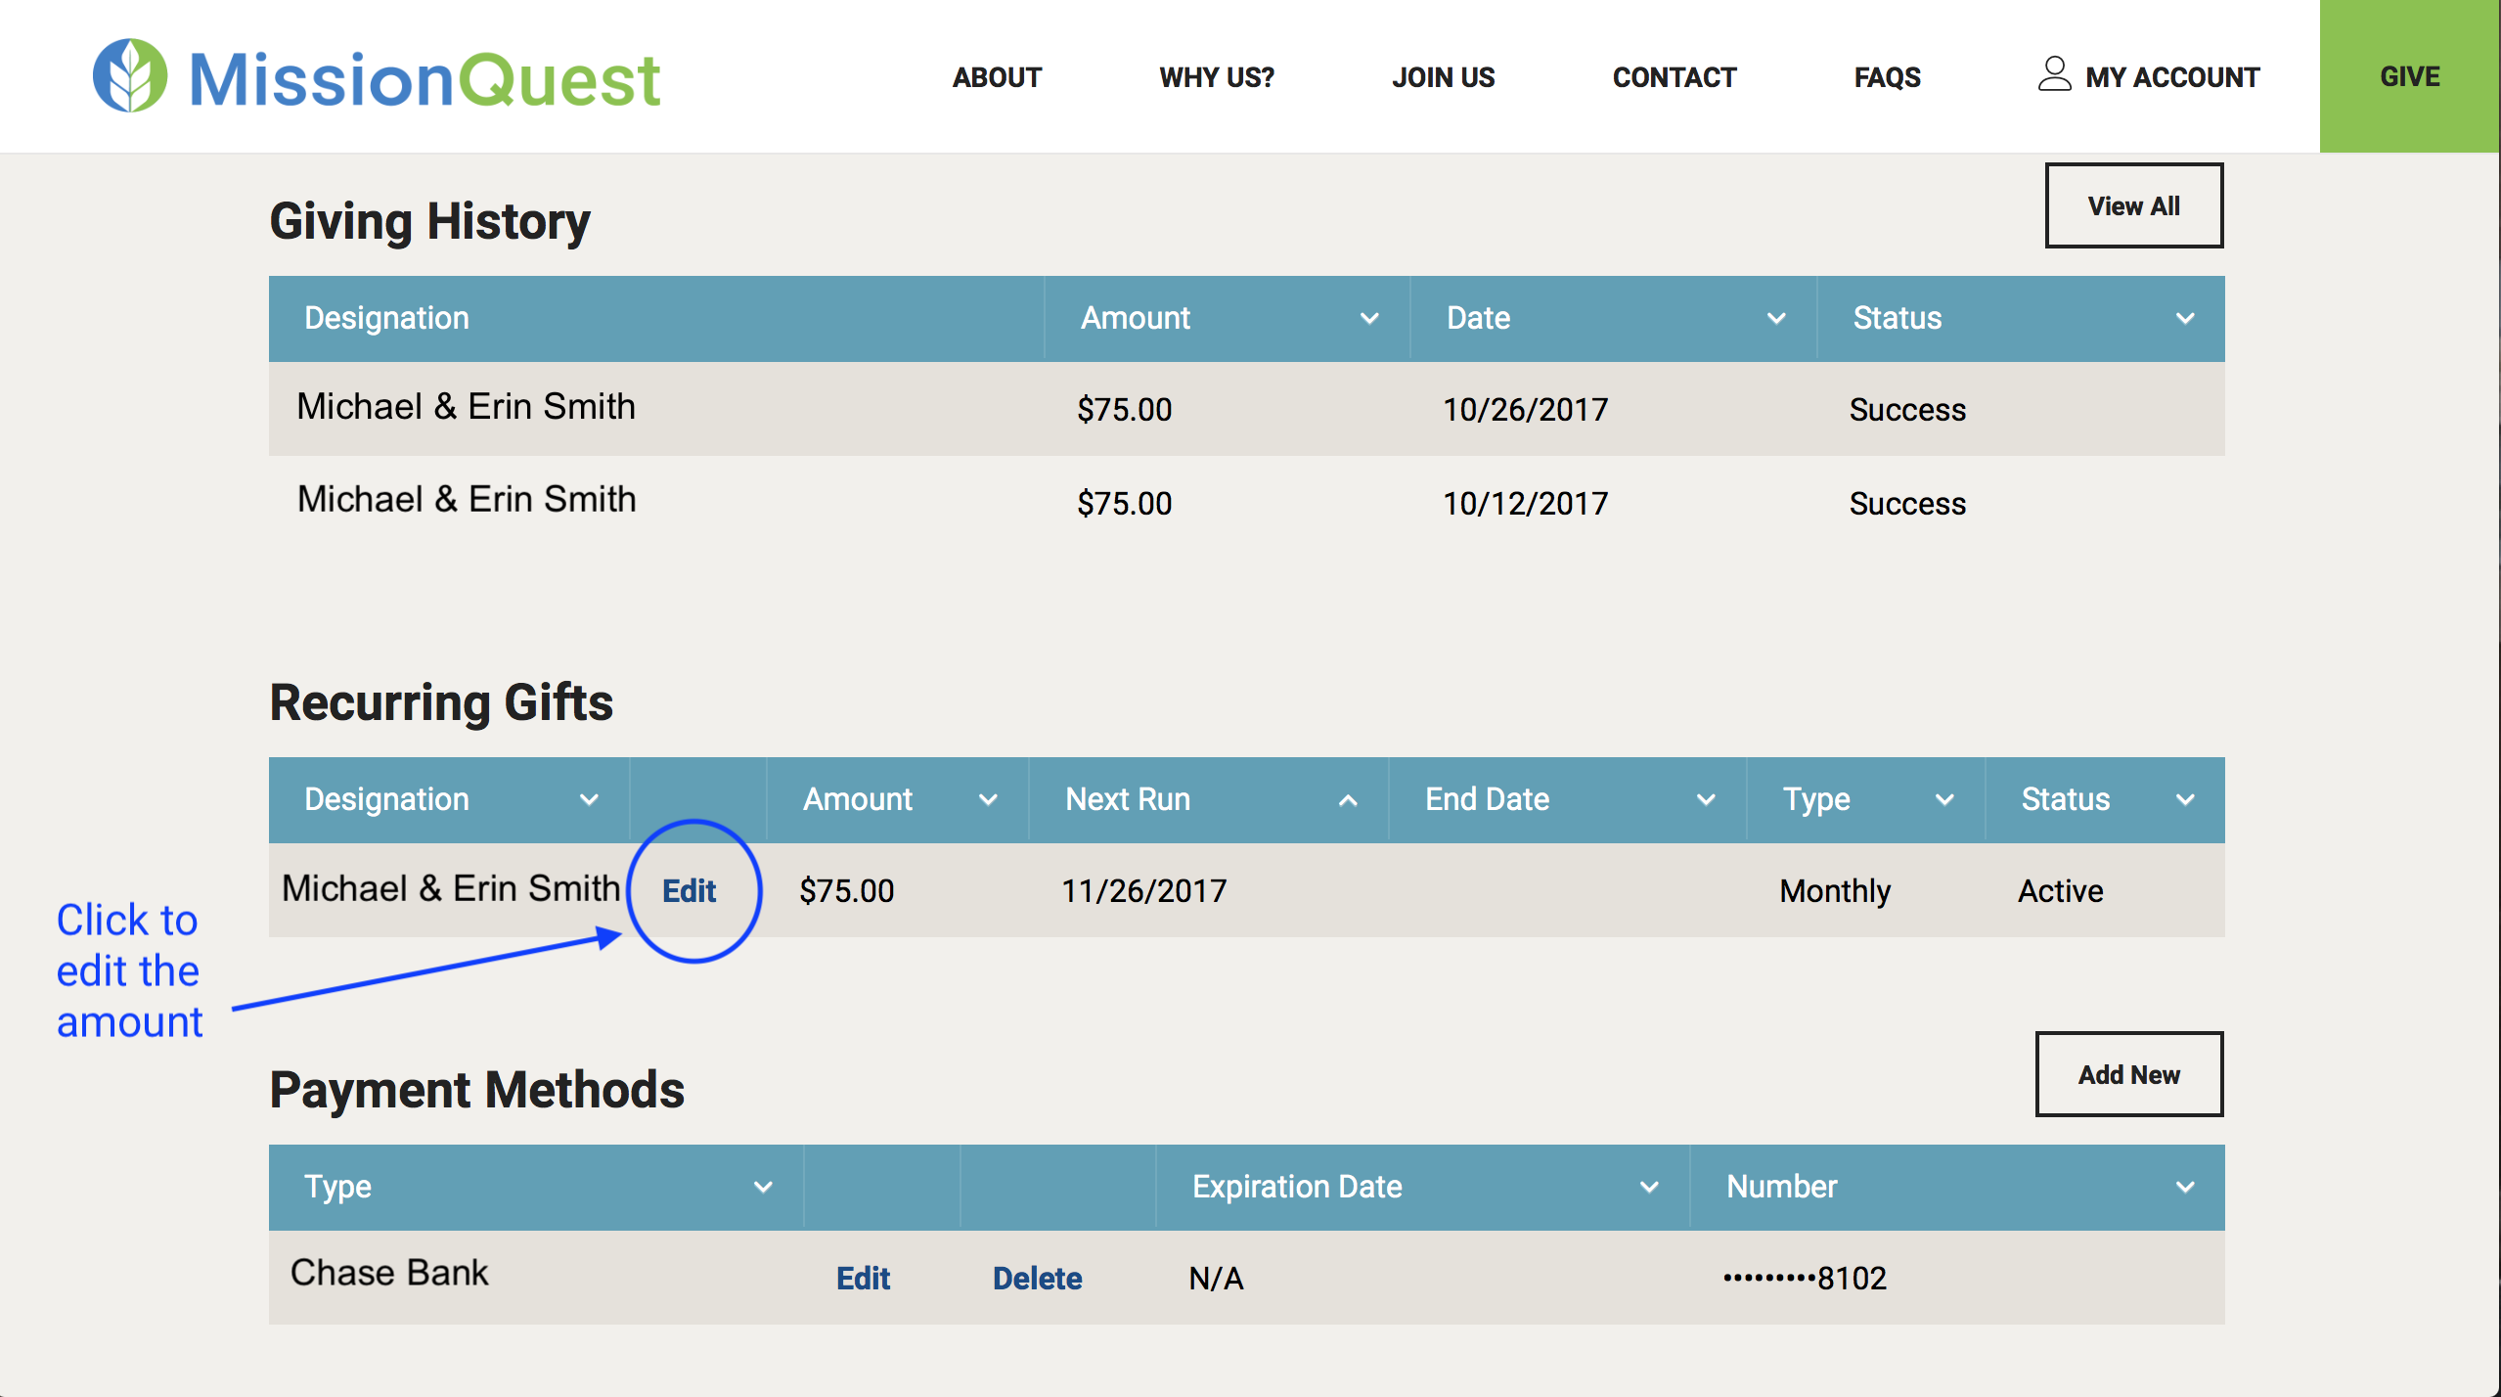Click the MissionQuest leaf logo icon
The height and width of the screenshot is (1397, 2501).
pos(130,76)
